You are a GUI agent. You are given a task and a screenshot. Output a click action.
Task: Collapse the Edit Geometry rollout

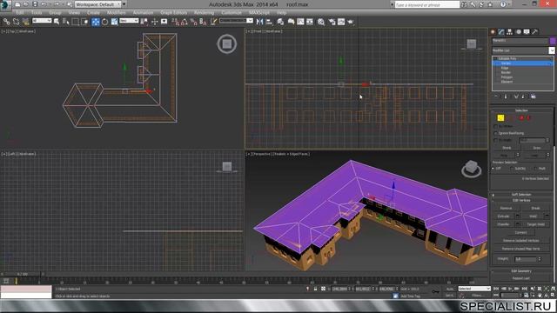tap(521, 270)
